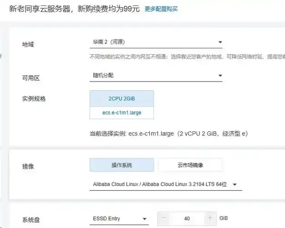Click the 地域 field label
The width and height of the screenshot is (285, 228).
pyautogui.click(x=28, y=44)
